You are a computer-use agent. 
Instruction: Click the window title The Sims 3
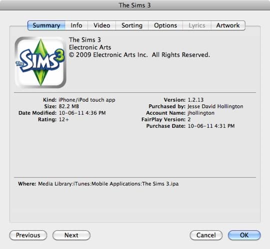click(135, 5)
